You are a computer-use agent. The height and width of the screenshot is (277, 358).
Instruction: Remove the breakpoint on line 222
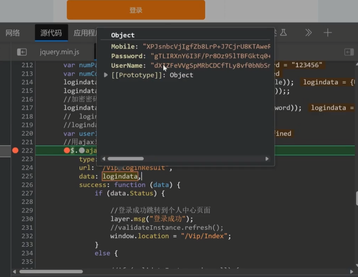(15, 151)
